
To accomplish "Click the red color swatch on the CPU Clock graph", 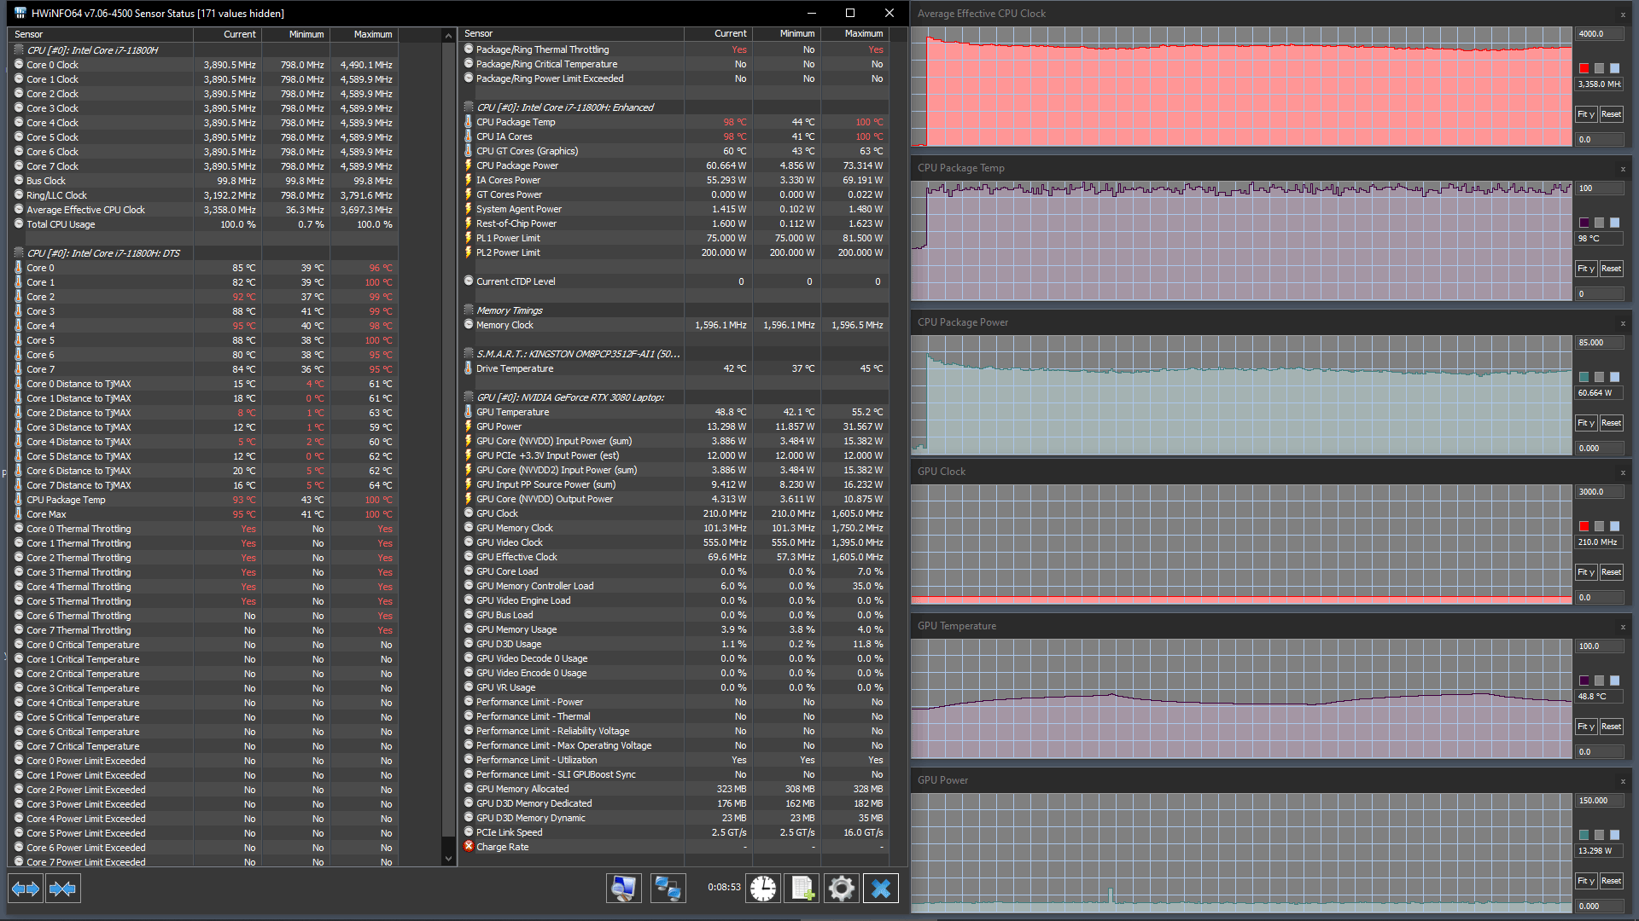I will pyautogui.click(x=1584, y=68).
